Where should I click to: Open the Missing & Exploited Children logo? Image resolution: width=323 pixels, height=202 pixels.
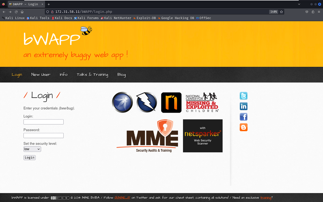click(202, 102)
